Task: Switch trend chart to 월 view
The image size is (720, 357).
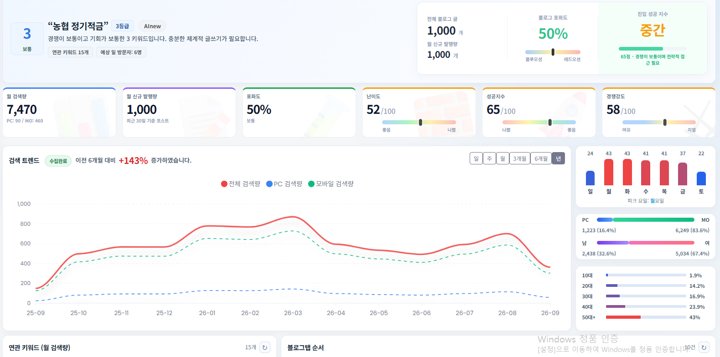Action: (502, 158)
